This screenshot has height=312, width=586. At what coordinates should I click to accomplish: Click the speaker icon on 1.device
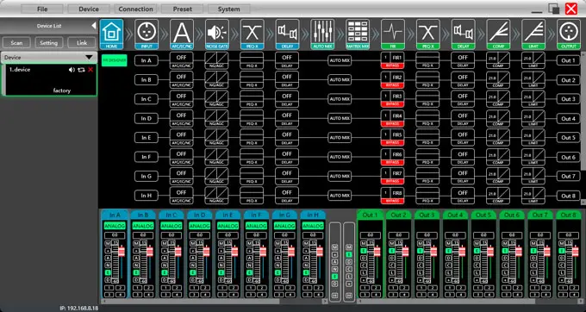coord(72,70)
